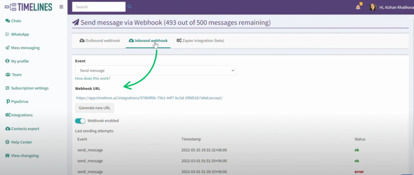Image resolution: width=414 pixels, height=175 pixels.
Task: Click ok status for the 2022-05-25 attempt
Action: pos(357,150)
